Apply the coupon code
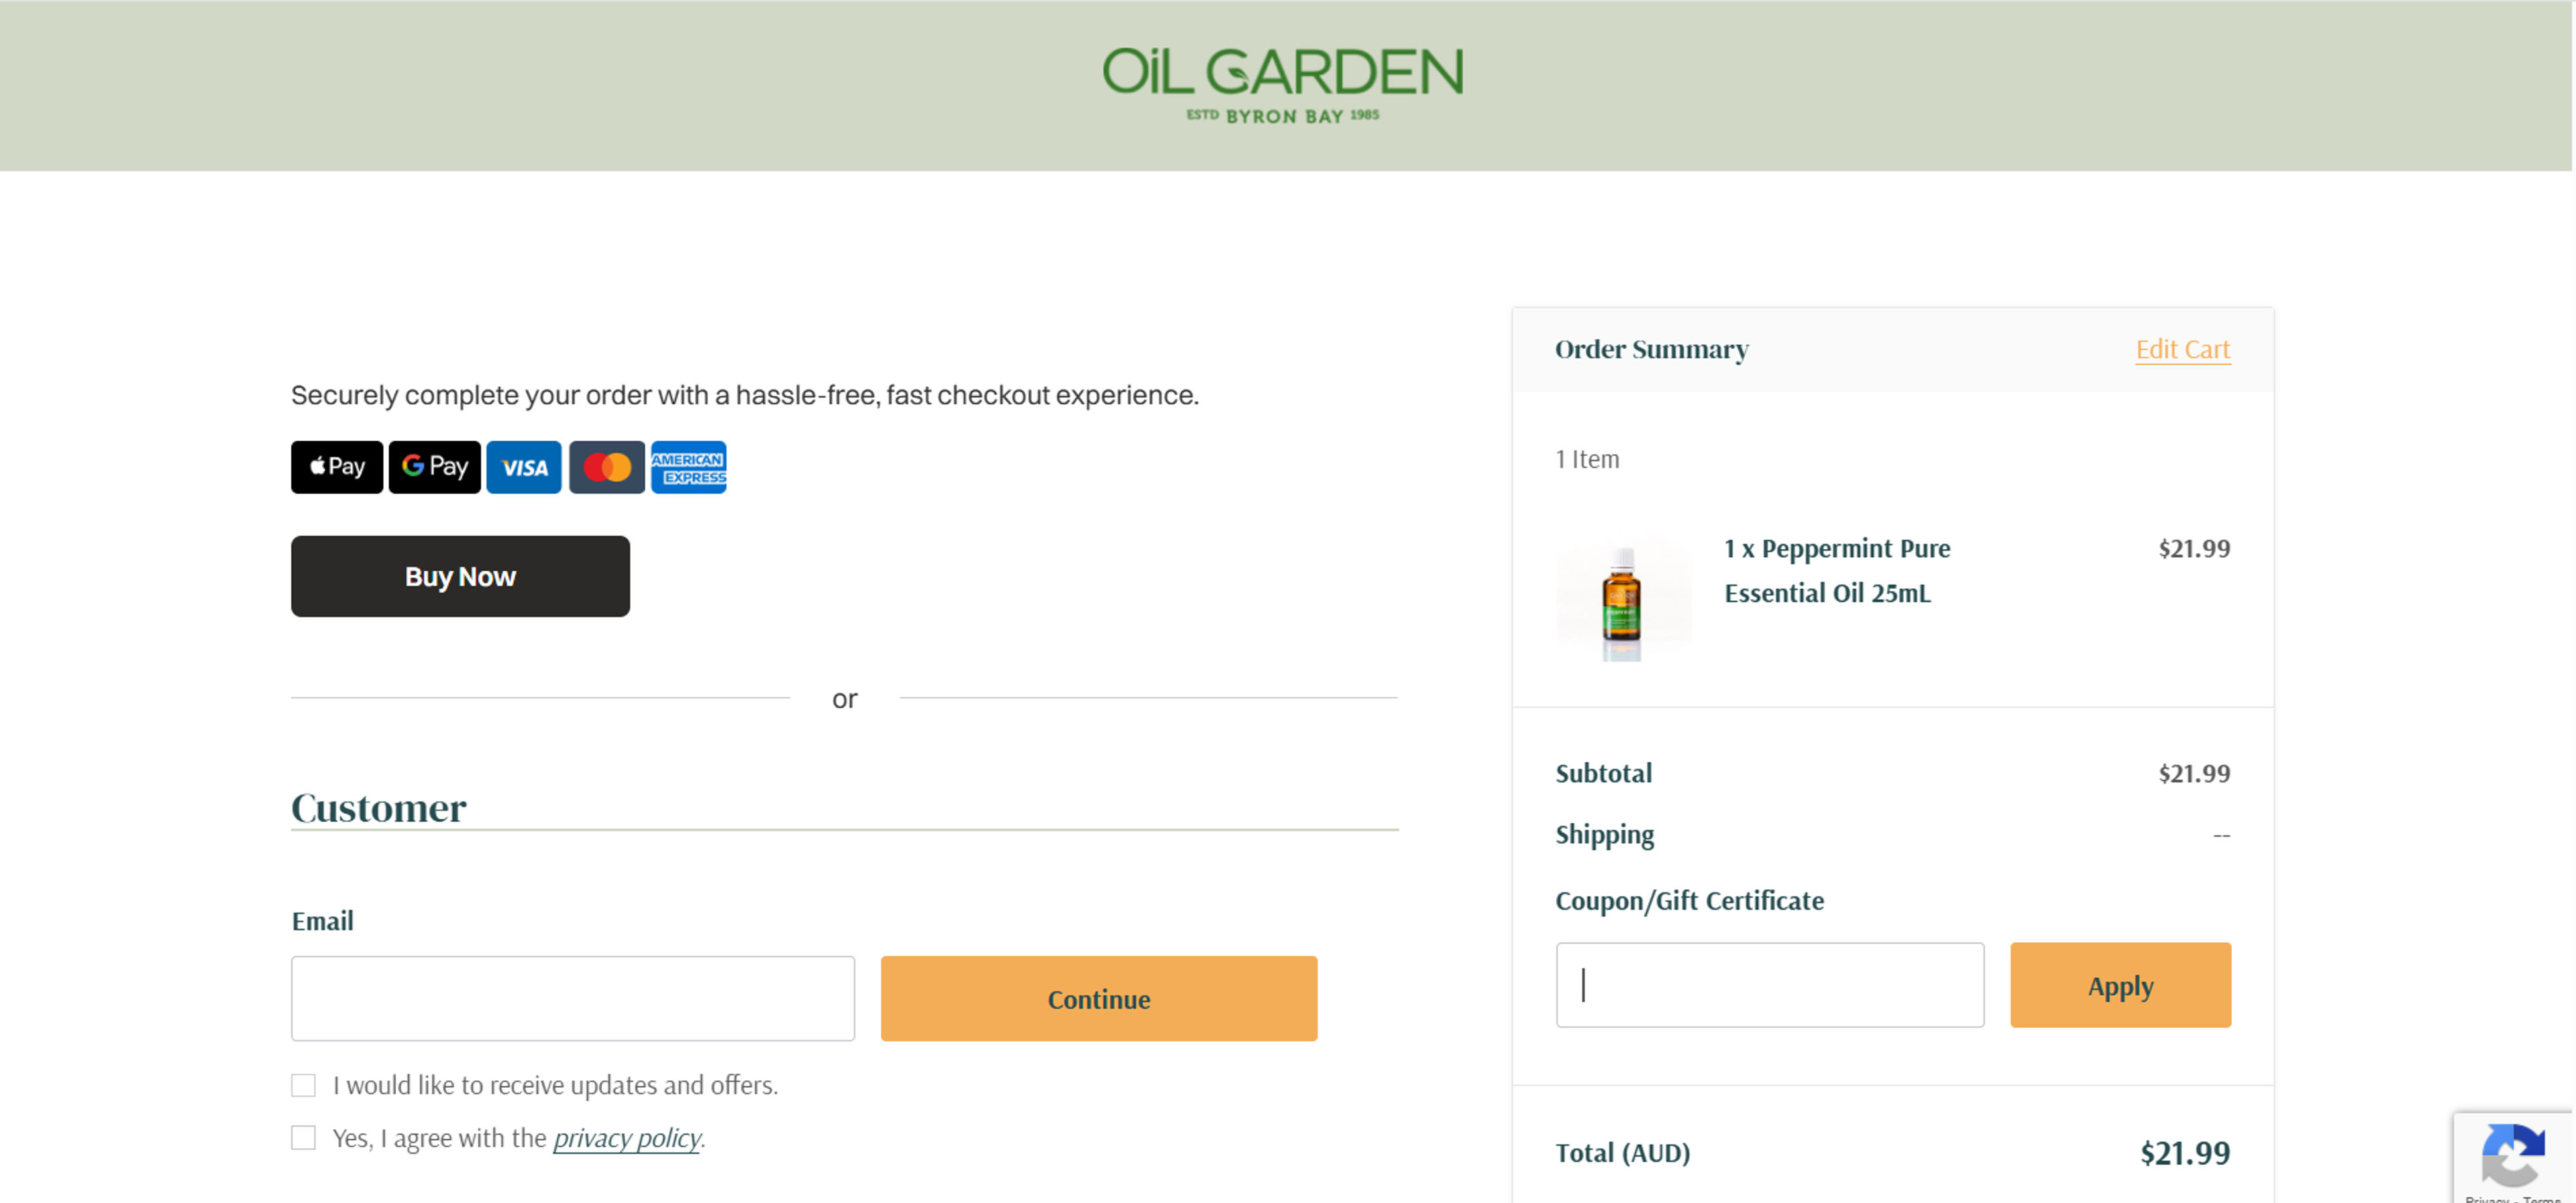This screenshot has height=1203, width=2576. coord(2121,985)
